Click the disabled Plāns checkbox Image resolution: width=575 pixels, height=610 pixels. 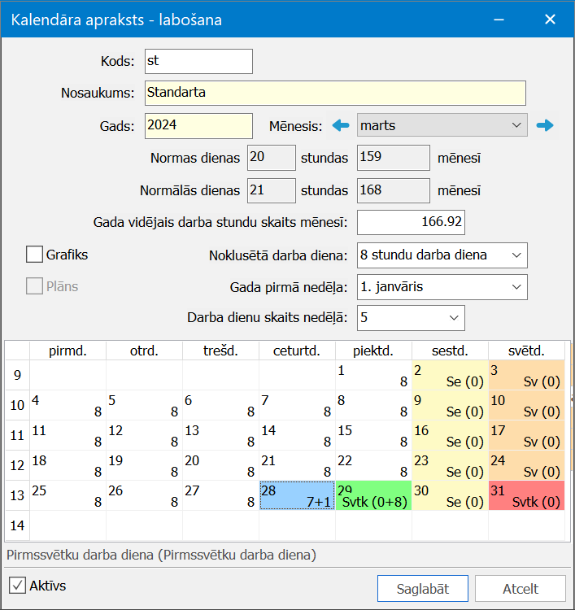(34, 286)
